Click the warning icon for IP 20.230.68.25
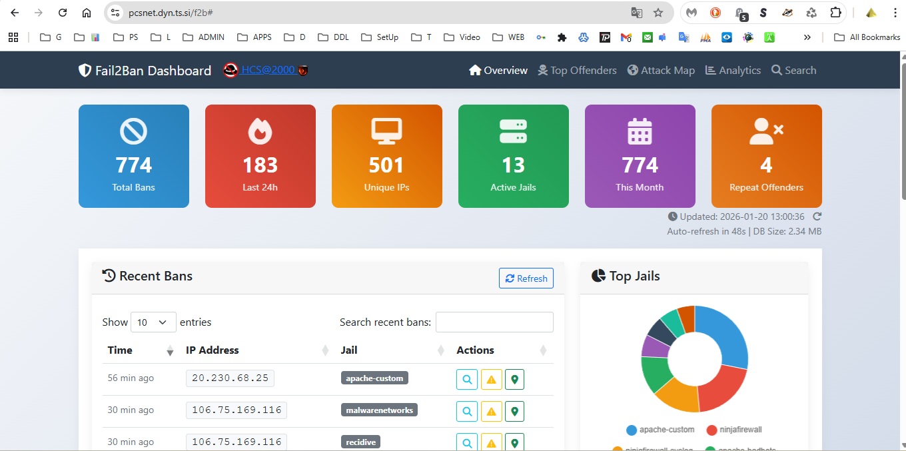The image size is (906, 451). tap(491, 379)
